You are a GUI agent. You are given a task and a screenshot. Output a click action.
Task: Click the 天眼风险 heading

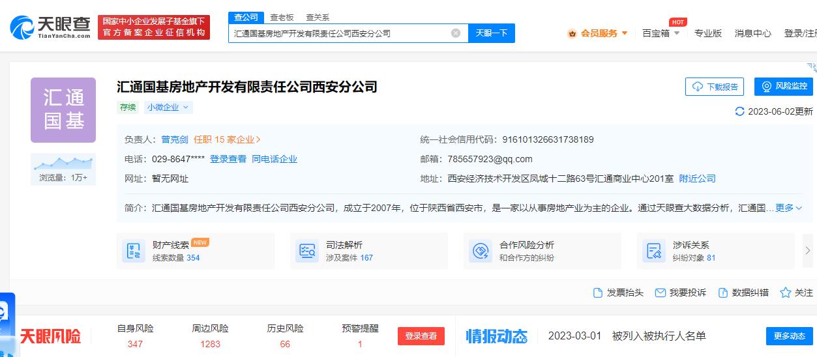coord(50,337)
